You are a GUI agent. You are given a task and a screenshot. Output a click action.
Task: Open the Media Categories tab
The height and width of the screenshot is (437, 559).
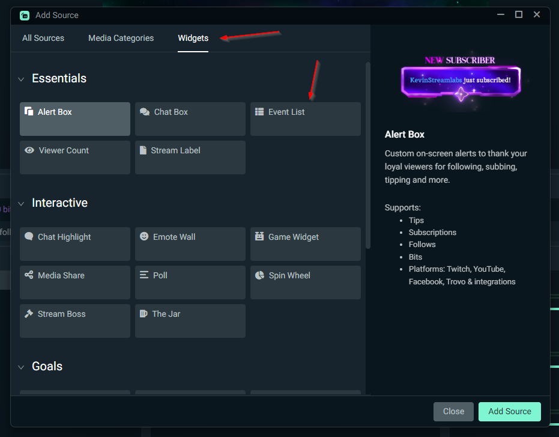pos(121,38)
